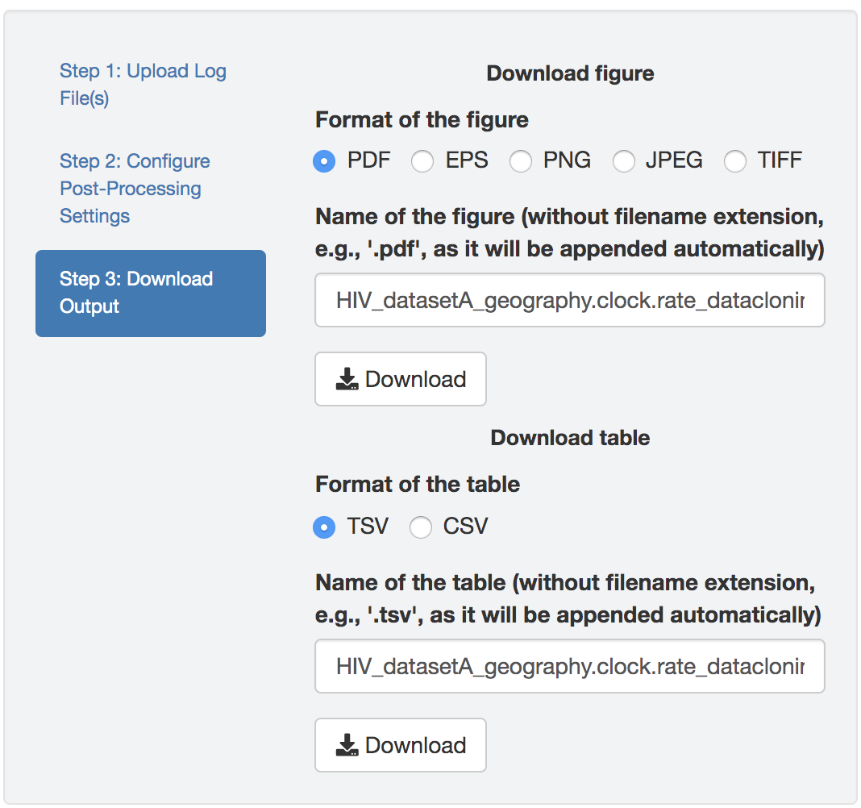Select the CSV table format
Screen dimensions: 861x808
click(421, 527)
